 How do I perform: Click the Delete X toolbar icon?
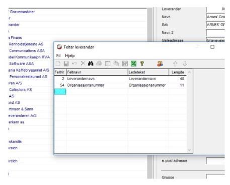tap(83, 64)
